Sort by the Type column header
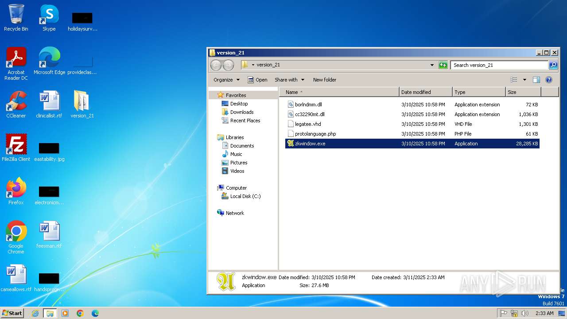The image size is (567, 319). [479, 92]
